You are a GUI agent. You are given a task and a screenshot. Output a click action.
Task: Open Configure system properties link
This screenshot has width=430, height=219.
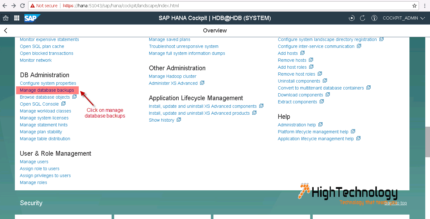[48, 83]
